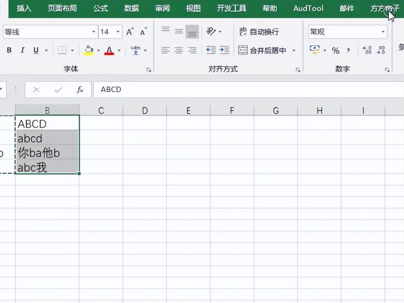Viewport: 404px width, 303px height.
Task: Open underline style dropdown arrow
Action: pyautogui.click(x=47, y=50)
